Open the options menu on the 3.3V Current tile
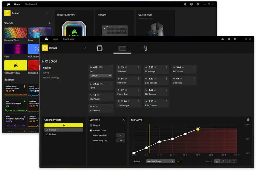 [x=166, y=101]
